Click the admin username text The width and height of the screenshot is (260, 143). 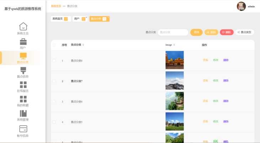coord(251,6)
